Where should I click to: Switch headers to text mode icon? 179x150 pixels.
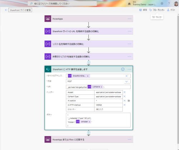click(x=129, y=100)
